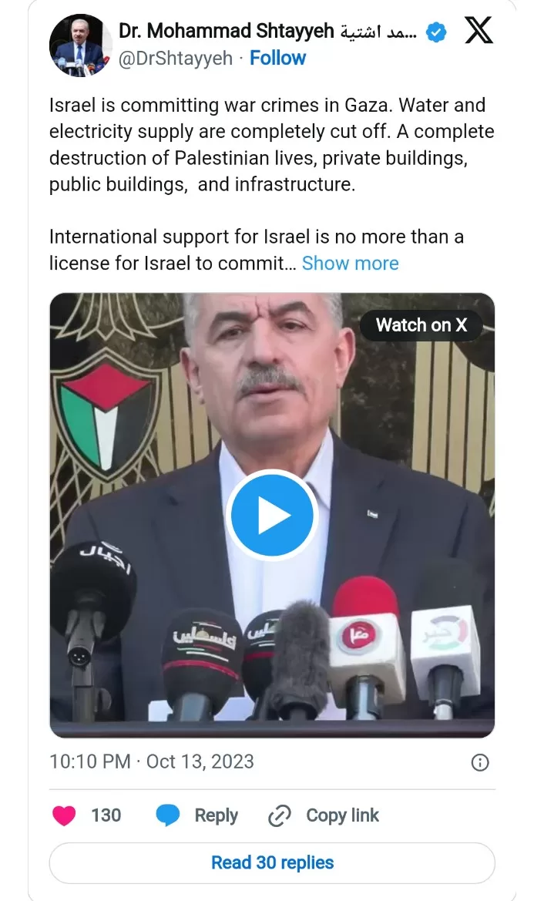Click the blue reply bubble icon
The width and height of the screenshot is (544, 901).
168,815
